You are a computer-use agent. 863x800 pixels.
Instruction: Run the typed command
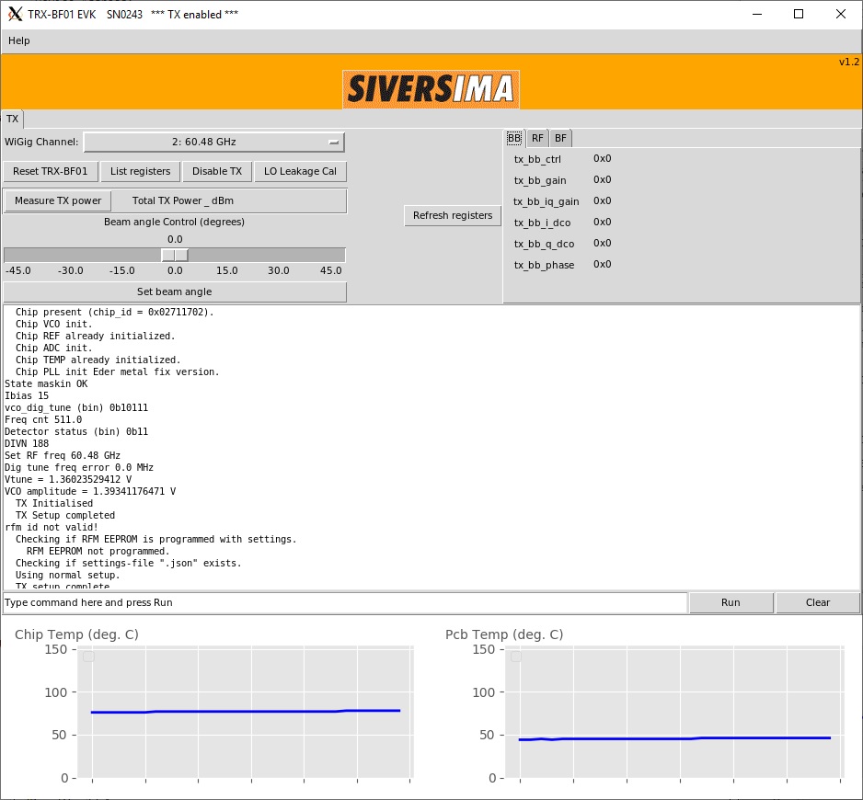[731, 602]
